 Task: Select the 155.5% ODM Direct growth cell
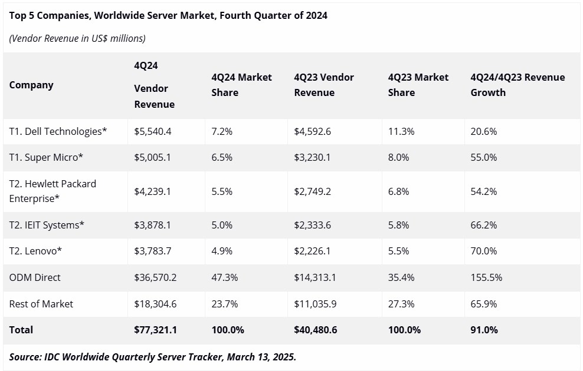pos(486,277)
